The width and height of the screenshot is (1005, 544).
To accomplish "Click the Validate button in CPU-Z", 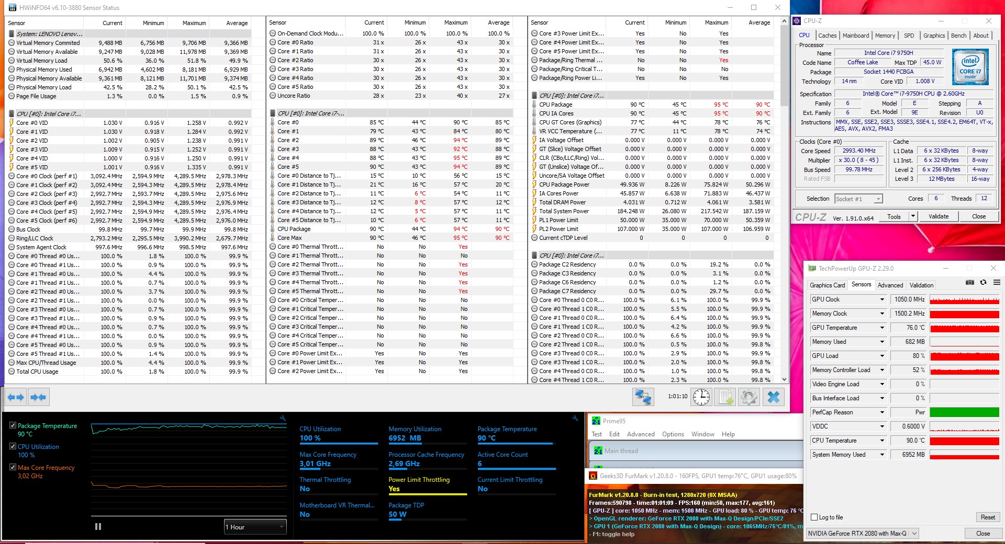I will (939, 216).
